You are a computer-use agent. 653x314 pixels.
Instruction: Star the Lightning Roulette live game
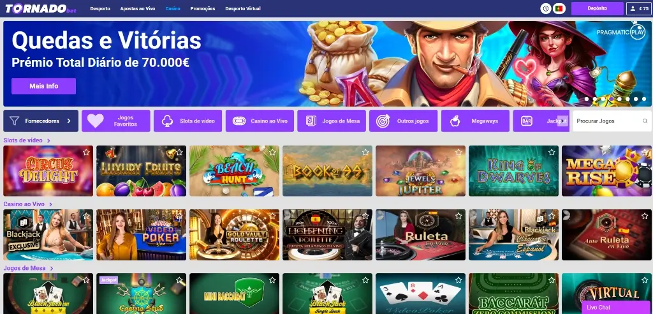tap(365, 216)
